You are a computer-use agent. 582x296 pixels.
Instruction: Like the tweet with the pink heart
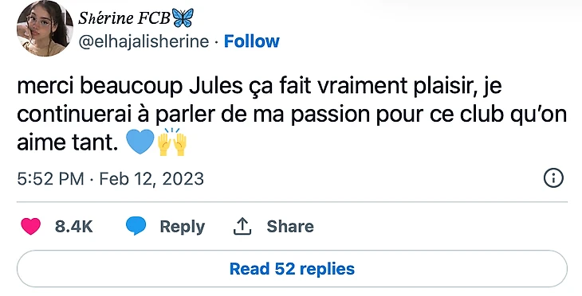point(31,226)
